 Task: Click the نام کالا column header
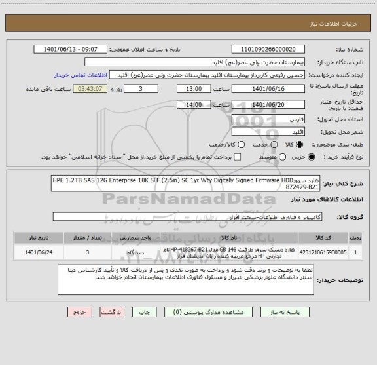click(x=229, y=238)
